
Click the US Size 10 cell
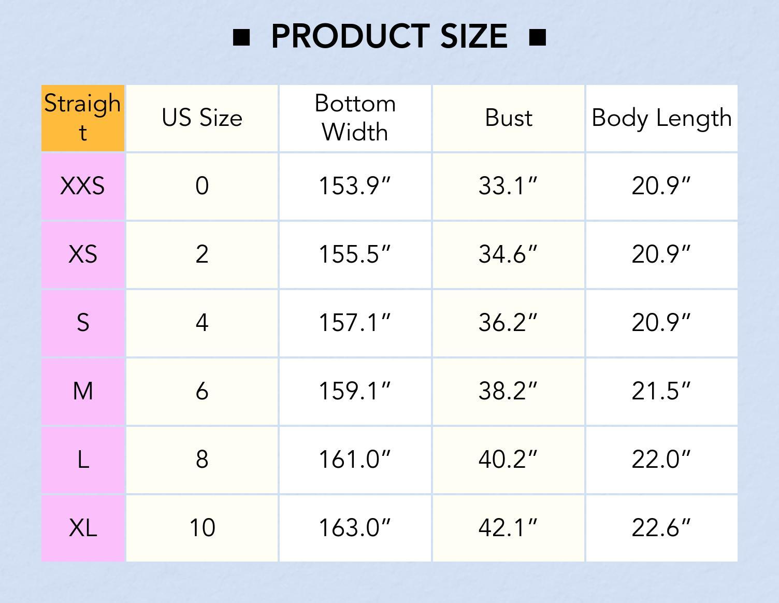click(202, 528)
